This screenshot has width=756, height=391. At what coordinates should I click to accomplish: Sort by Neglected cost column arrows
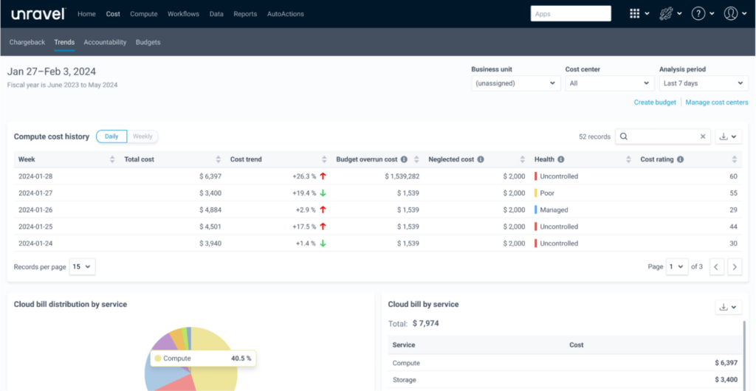point(523,159)
